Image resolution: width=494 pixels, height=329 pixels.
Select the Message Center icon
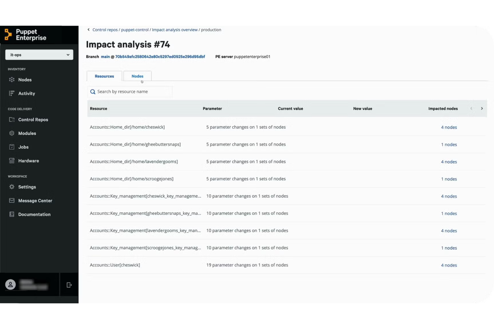pyautogui.click(x=11, y=200)
